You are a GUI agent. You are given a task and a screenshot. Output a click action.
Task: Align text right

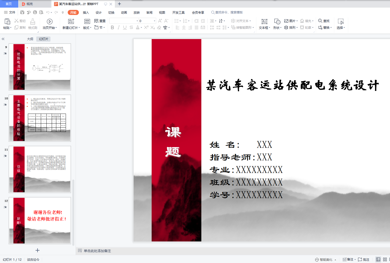pyautogui.click(x=190, y=27)
